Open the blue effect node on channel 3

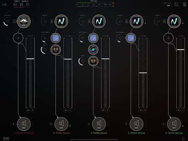pyautogui.click(x=93, y=38)
